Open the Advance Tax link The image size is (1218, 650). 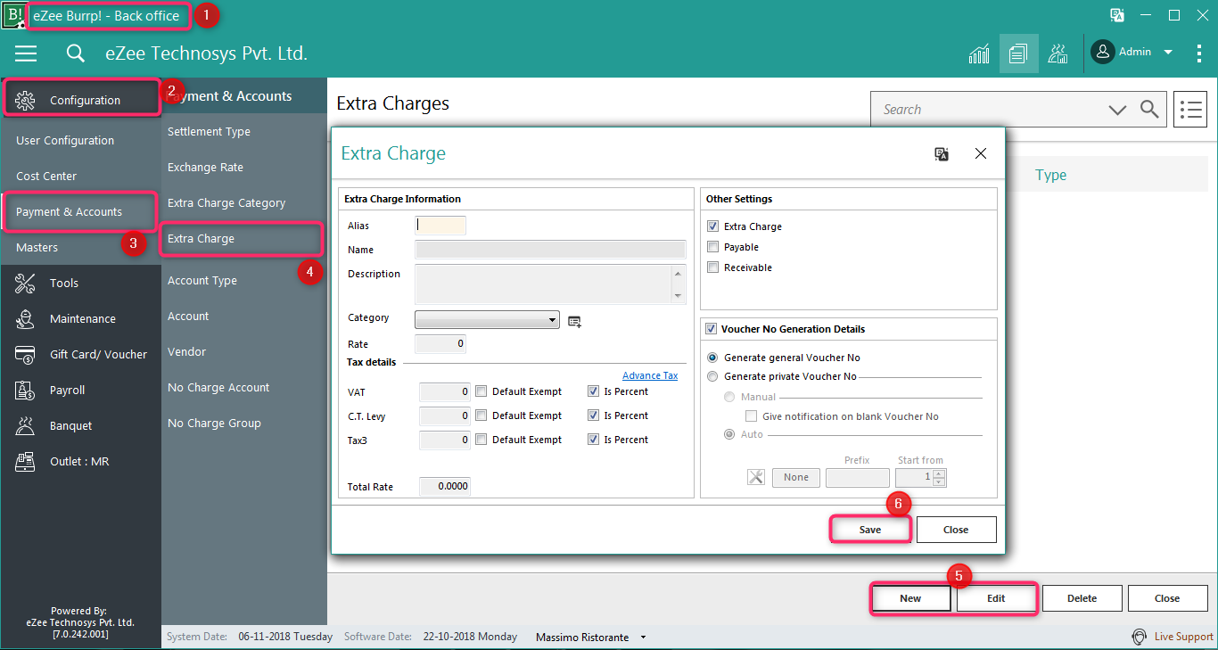click(x=650, y=375)
